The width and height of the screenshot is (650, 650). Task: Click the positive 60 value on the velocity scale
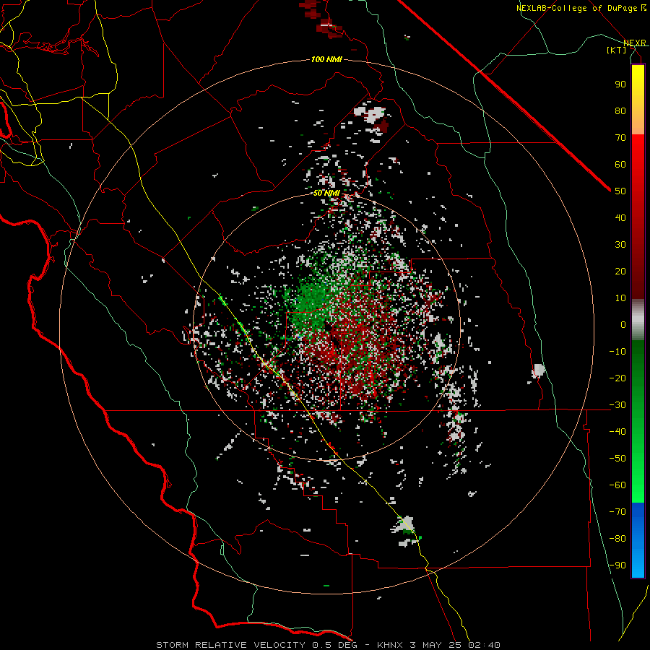620,164
